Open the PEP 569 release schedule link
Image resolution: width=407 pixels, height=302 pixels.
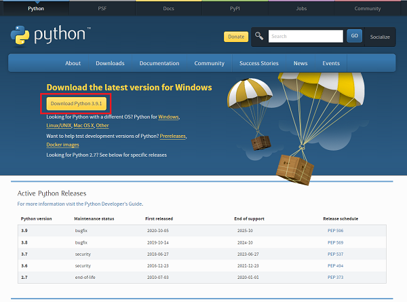pos(335,242)
